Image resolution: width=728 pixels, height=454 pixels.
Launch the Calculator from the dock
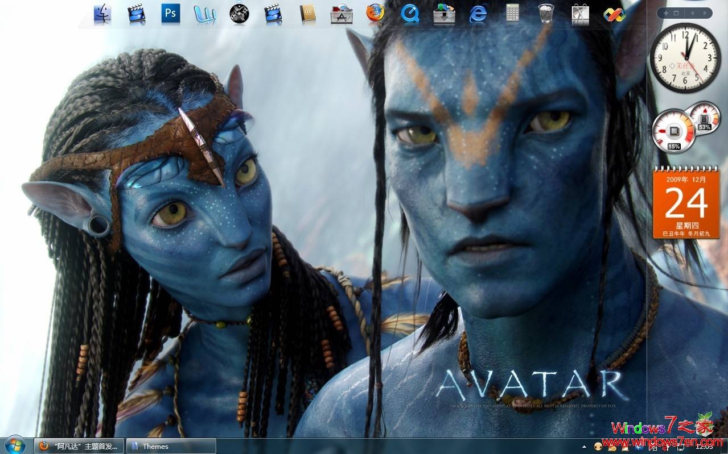pos(511,13)
